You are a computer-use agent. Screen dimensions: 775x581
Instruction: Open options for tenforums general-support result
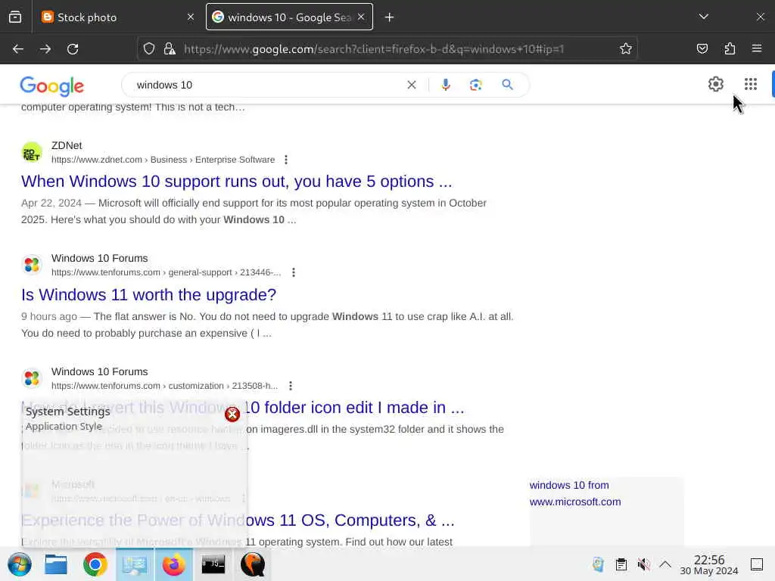294,272
